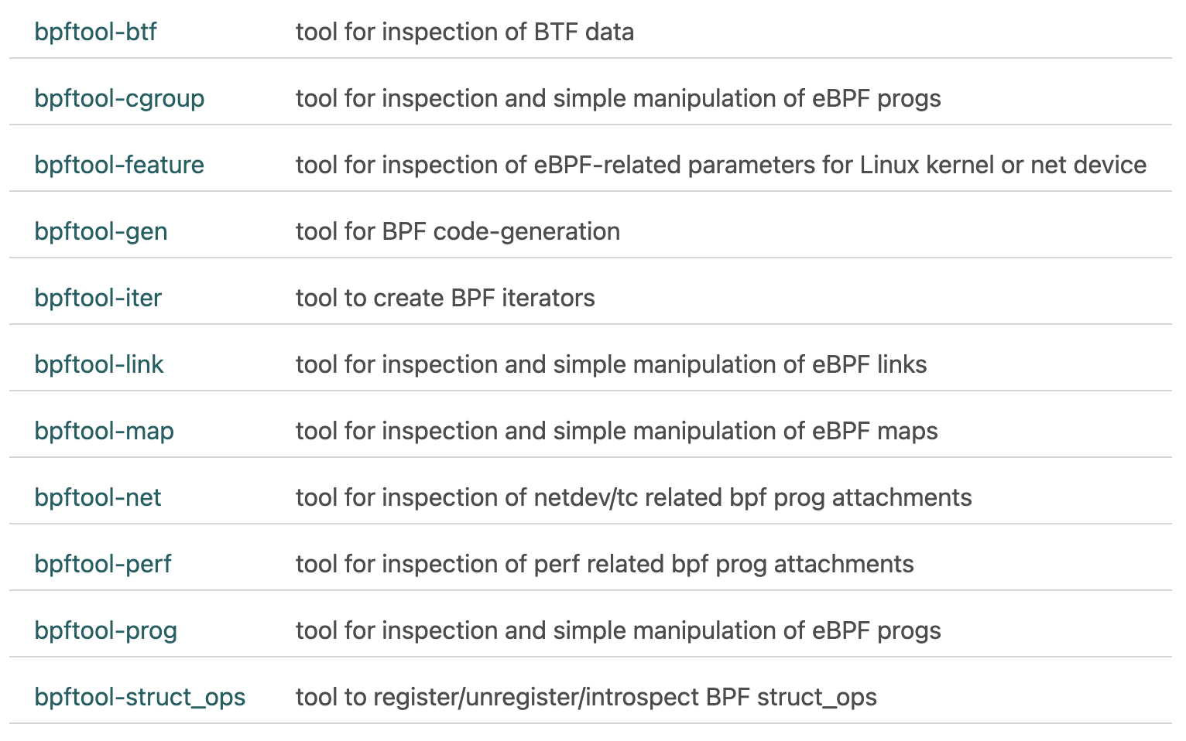Click the perf related attachments description

pos(605,564)
